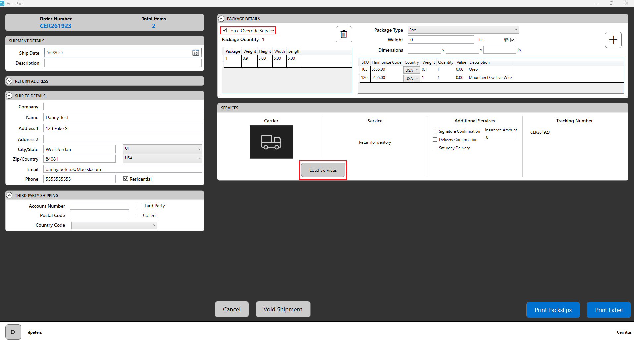Uncheck the Residential checkbox
The width and height of the screenshot is (634, 342).
click(x=126, y=179)
